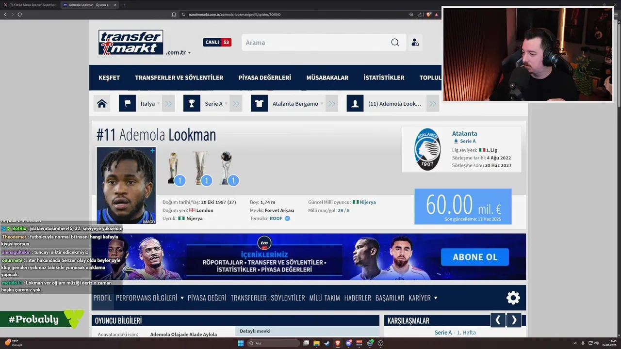Image resolution: width=621 pixels, height=349 pixels.
Task: Open the Serie A - 1. Hafta link
Action: pyautogui.click(x=455, y=333)
